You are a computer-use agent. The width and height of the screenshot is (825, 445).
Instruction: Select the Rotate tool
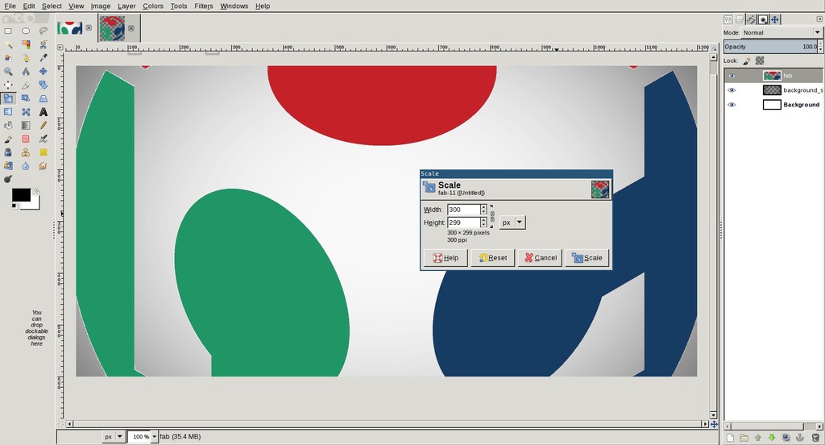(44, 85)
